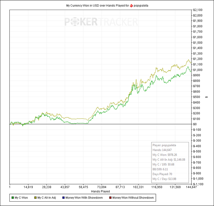Viewport: 214px width, 206px height.
Task: Select the My C All-In Adj legend label
Action: pos(47,198)
